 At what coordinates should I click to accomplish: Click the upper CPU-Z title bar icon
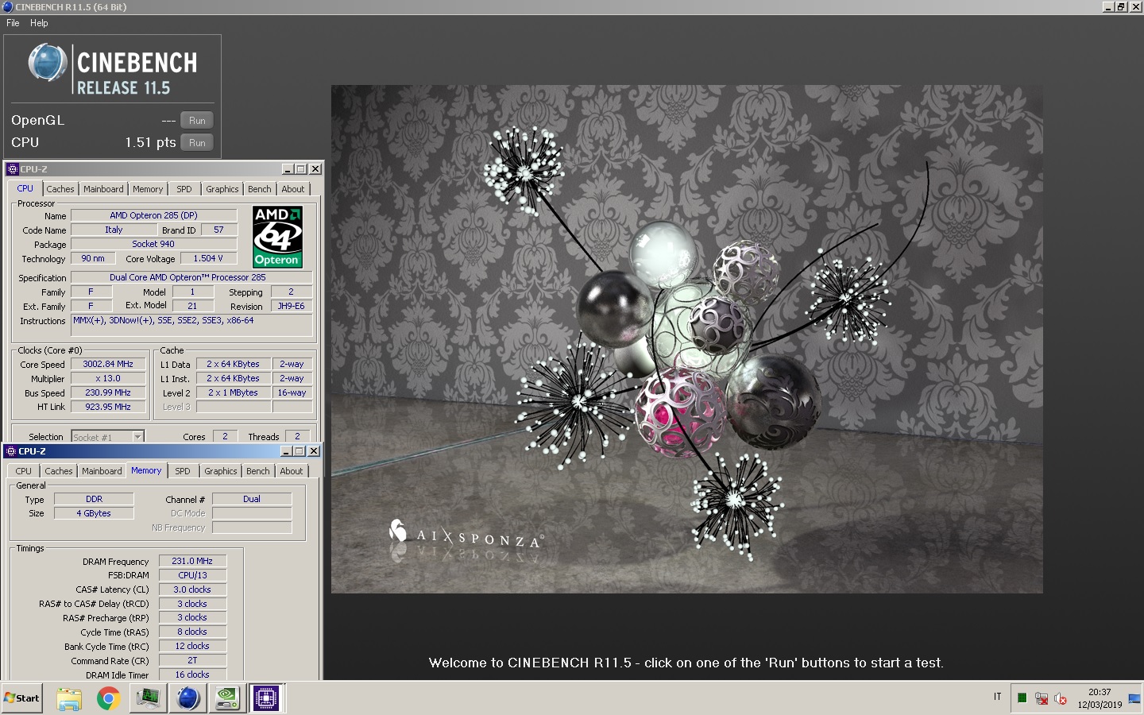point(12,169)
